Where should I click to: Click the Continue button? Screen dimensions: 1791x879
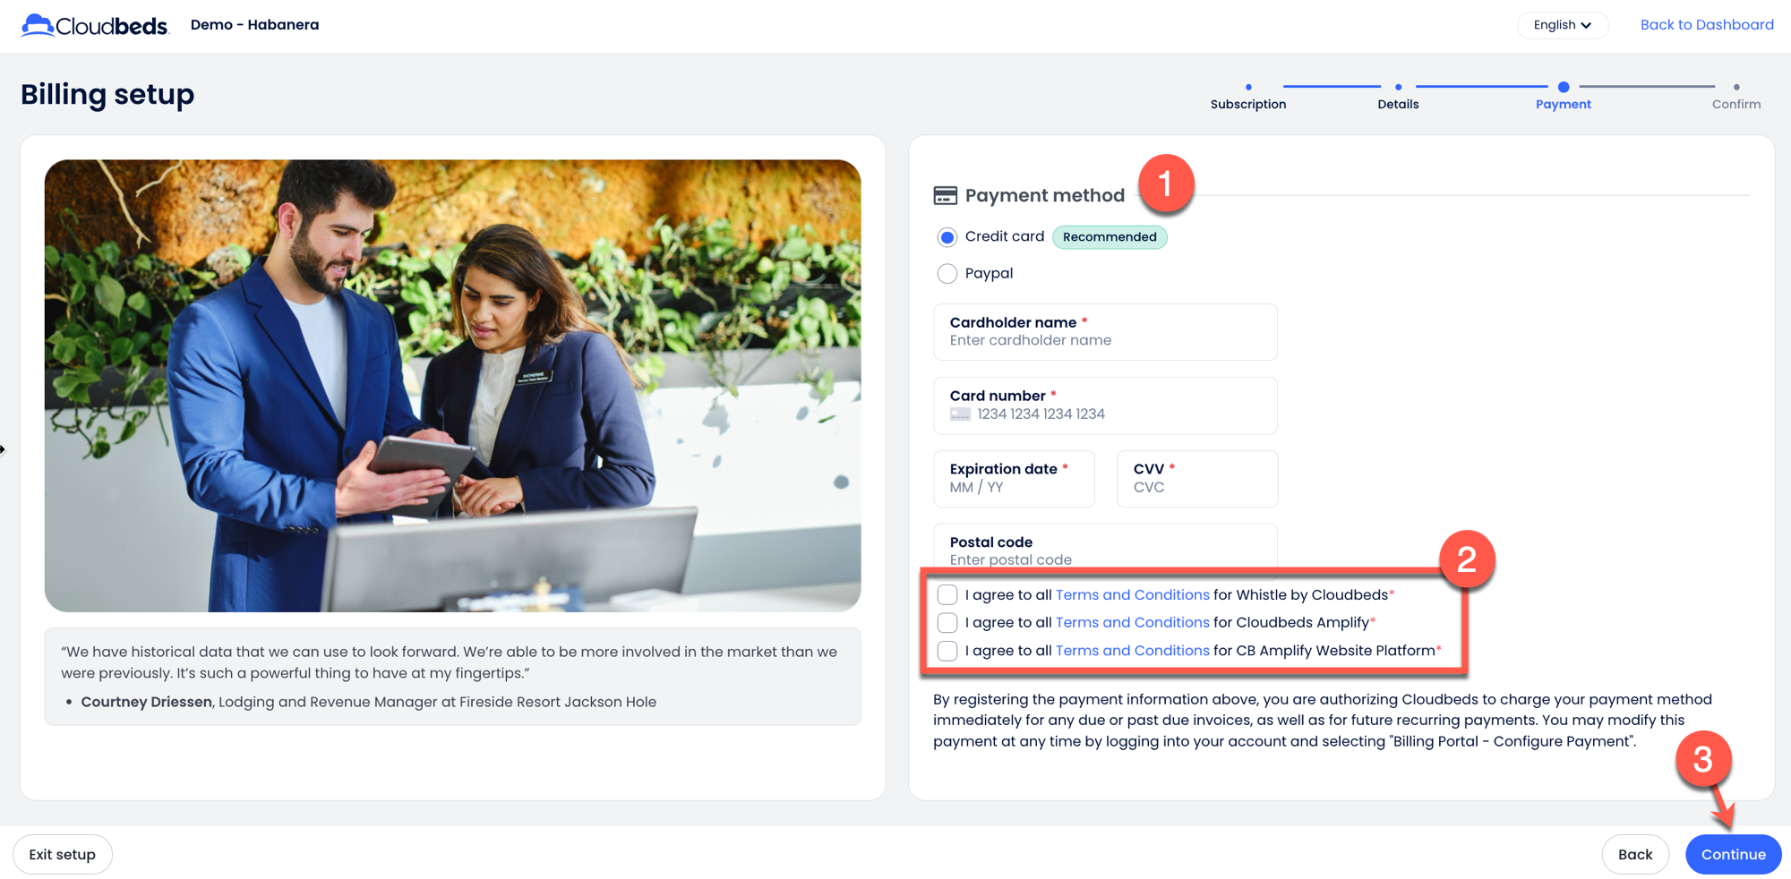coord(1733,855)
